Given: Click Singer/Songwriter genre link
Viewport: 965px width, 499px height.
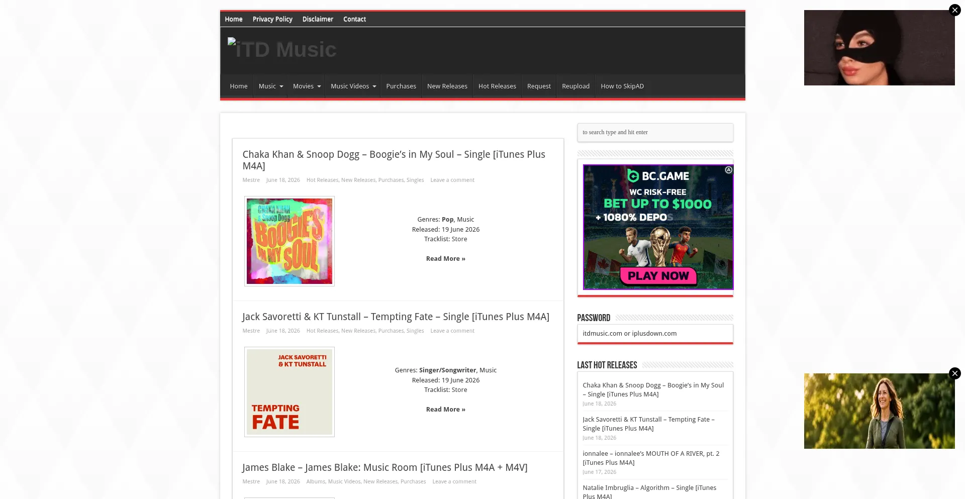Looking at the screenshot, I should point(448,370).
